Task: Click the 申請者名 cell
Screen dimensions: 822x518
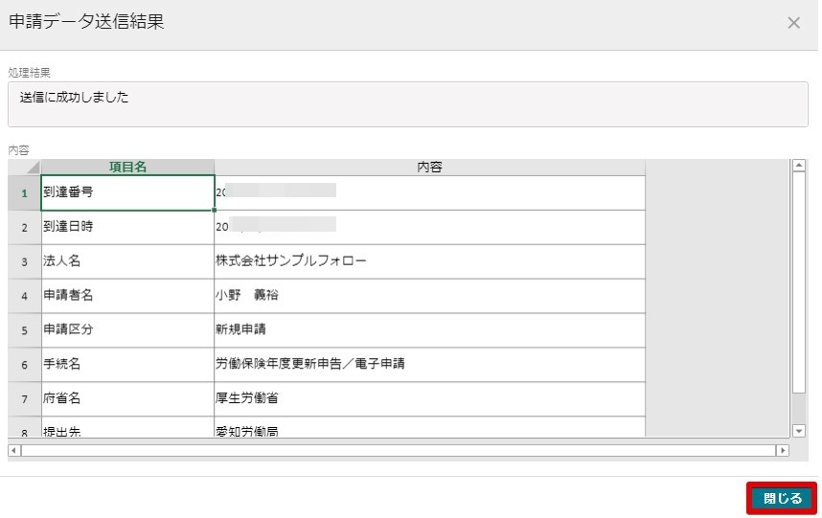Action: click(128, 296)
